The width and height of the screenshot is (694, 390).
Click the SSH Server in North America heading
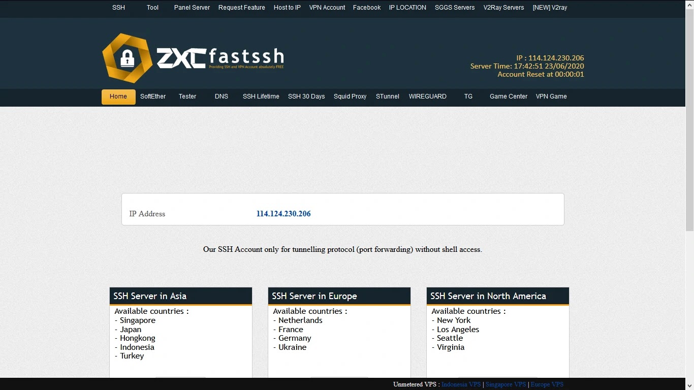[x=488, y=296]
